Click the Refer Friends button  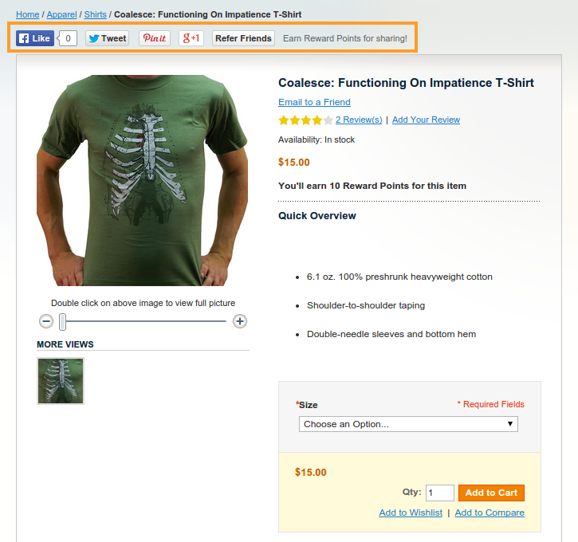pyautogui.click(x=243, y=38)
